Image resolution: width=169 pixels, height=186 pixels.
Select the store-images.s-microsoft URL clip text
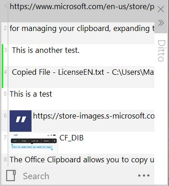click(94, 116)
